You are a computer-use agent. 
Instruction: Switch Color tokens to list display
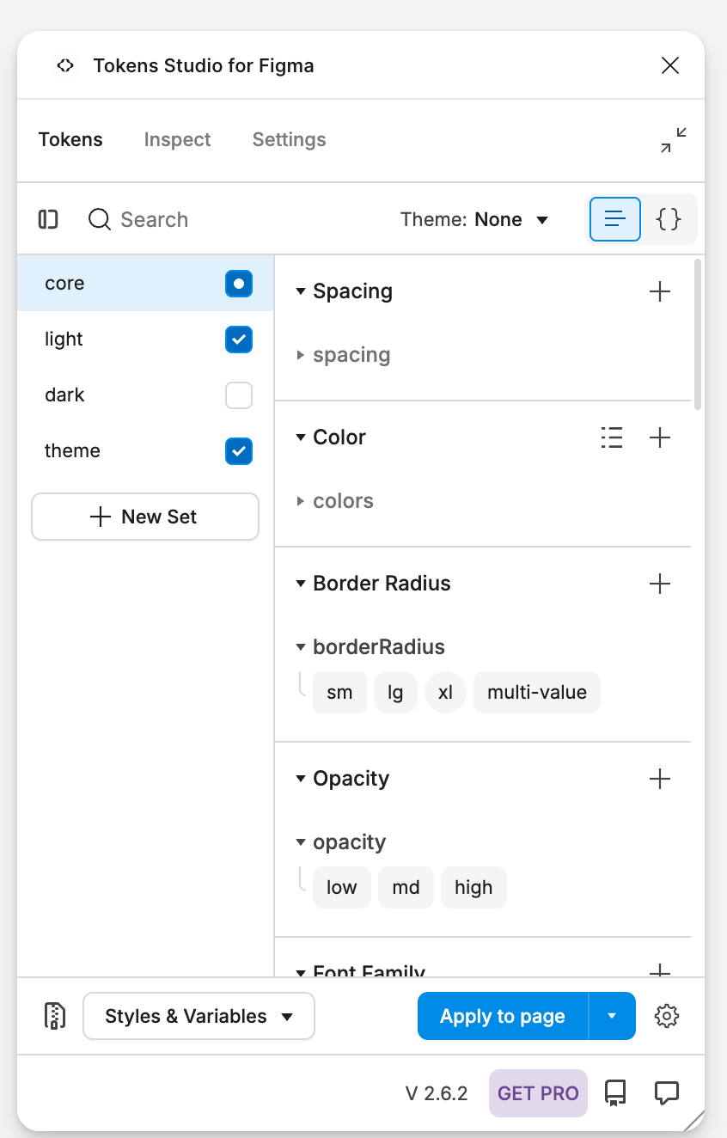612,437
